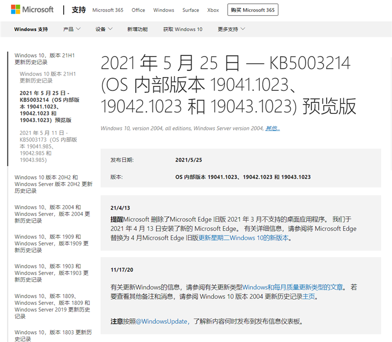Open the Surface navigation link

191,10
